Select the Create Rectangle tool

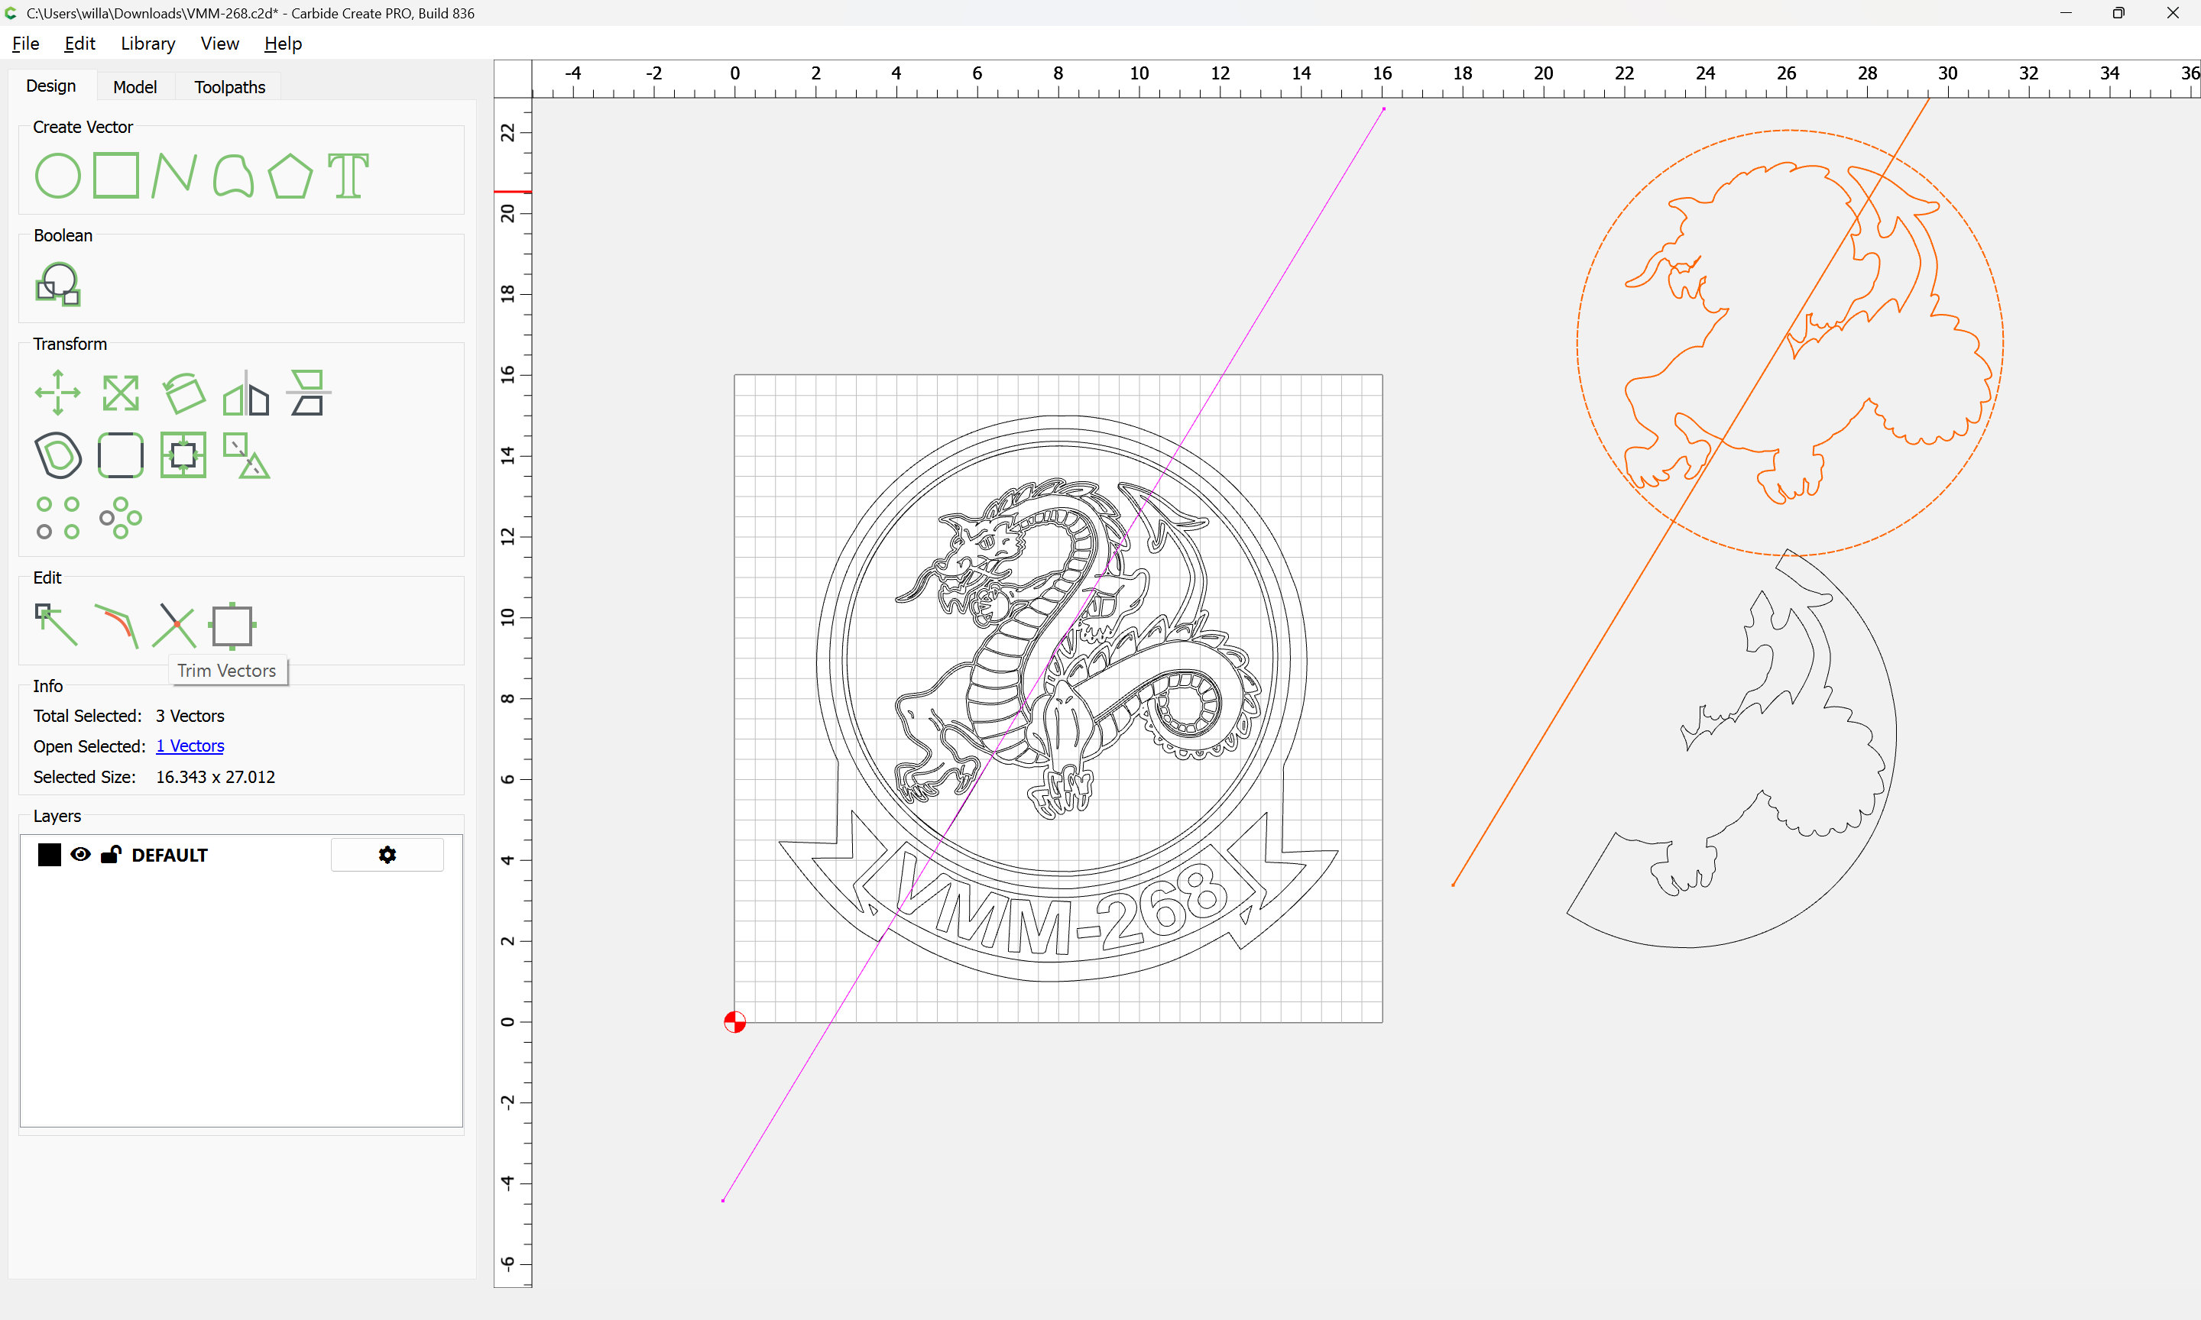point(115,175)
